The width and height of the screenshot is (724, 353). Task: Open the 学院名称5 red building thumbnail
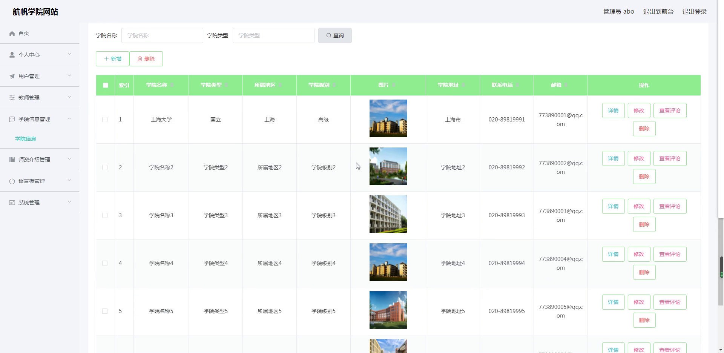tap(388, 310)
